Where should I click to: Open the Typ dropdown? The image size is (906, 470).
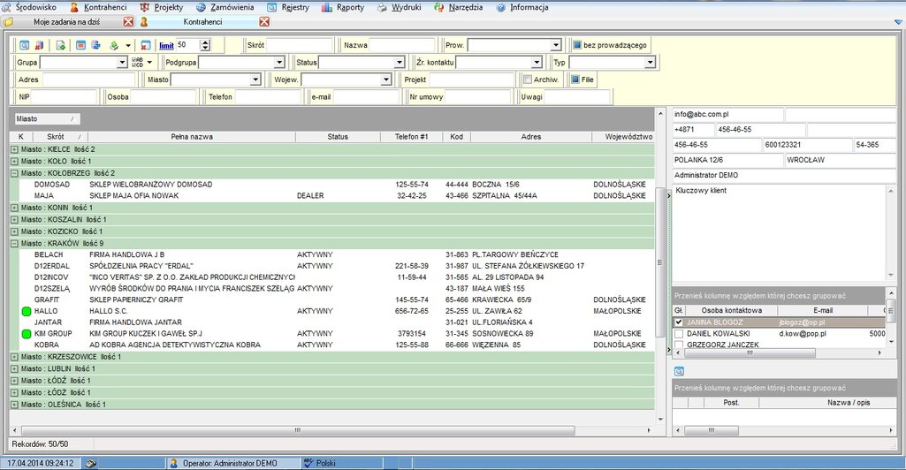(x=650, y=63)
